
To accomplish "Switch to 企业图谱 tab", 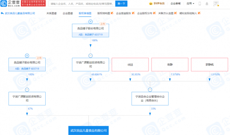I will (x=68, y=13).
